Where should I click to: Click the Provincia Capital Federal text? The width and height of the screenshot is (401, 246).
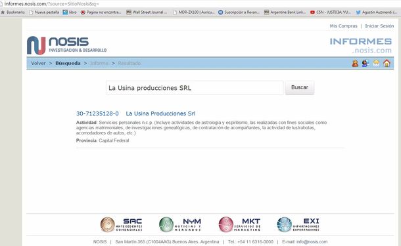point(103,140)
